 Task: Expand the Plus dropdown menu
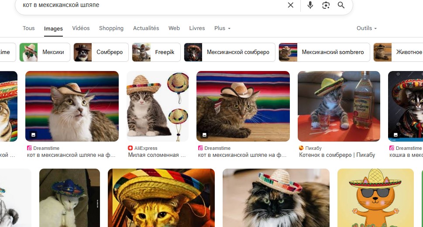point(222,28)
